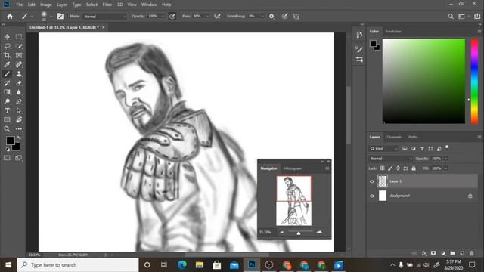Select the Zoom tool in toolbox

[x=7, y=129]
